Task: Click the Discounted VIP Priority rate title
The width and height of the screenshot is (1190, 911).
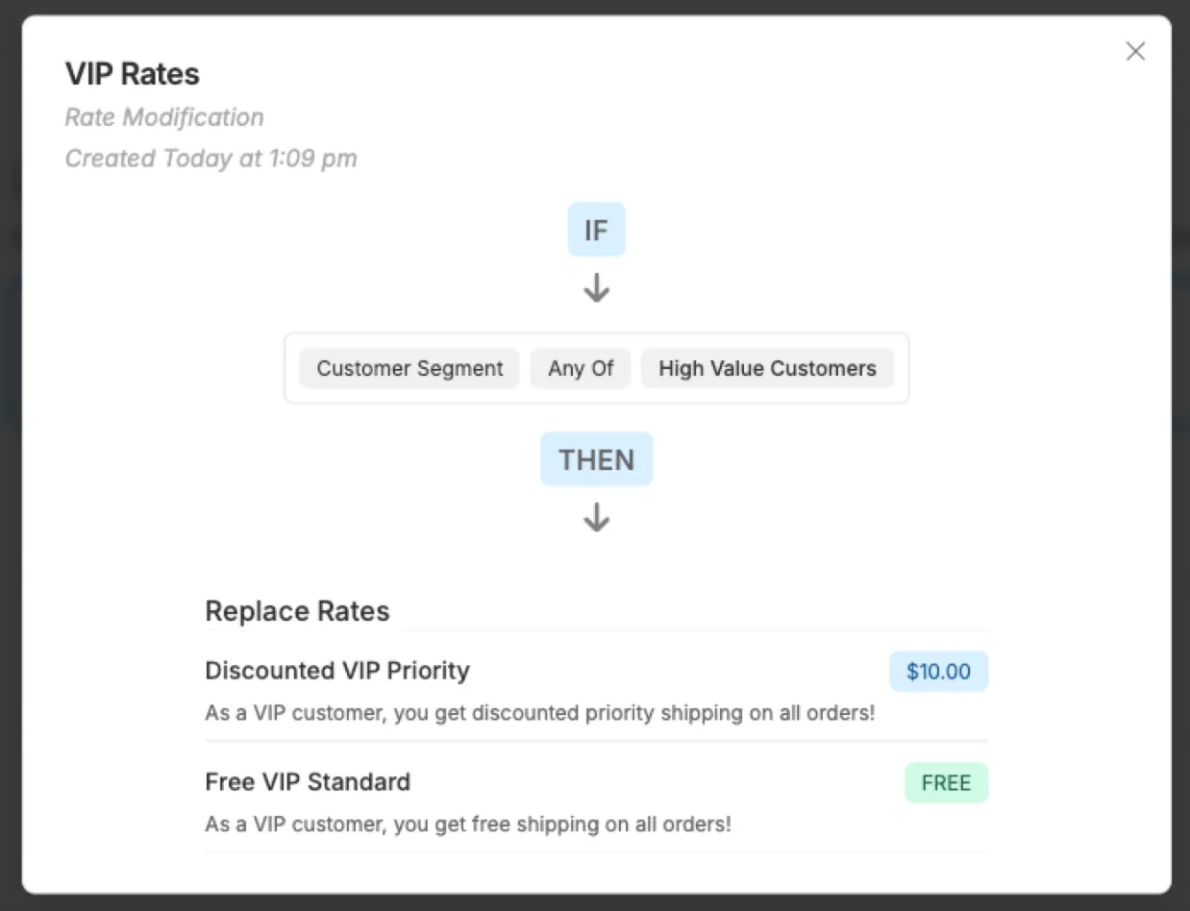Action: (x=337, y=671)
